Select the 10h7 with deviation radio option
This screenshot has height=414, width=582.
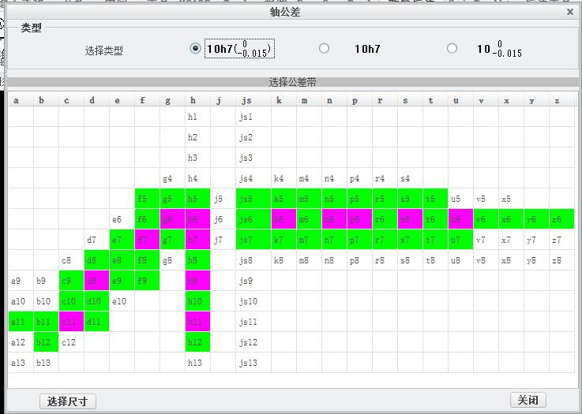195,49
